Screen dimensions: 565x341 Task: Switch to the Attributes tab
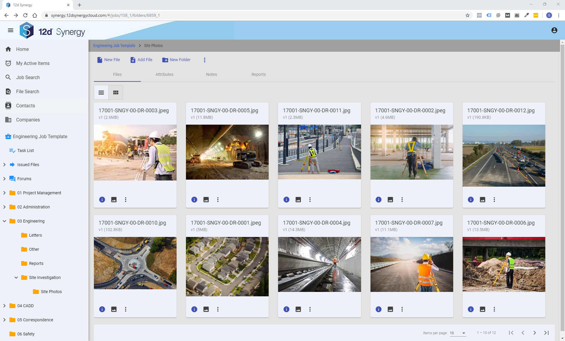[x=164, y=74]
